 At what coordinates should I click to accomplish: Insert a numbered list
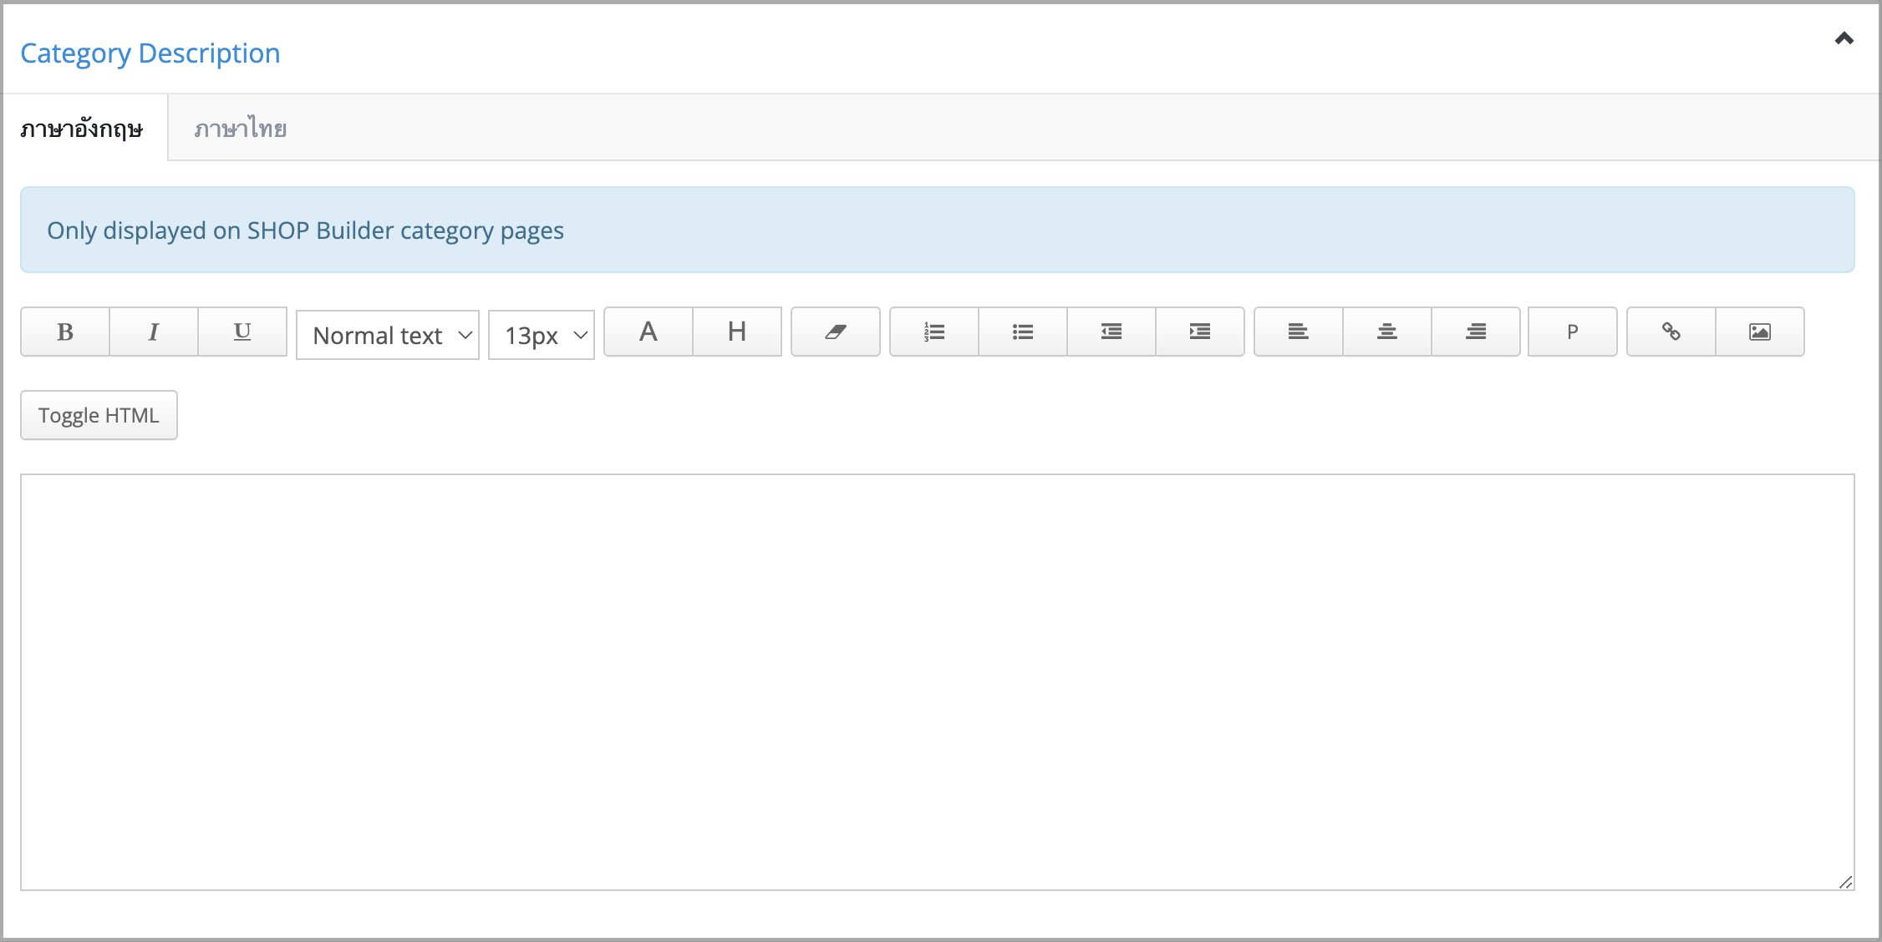tap(934, 332)
